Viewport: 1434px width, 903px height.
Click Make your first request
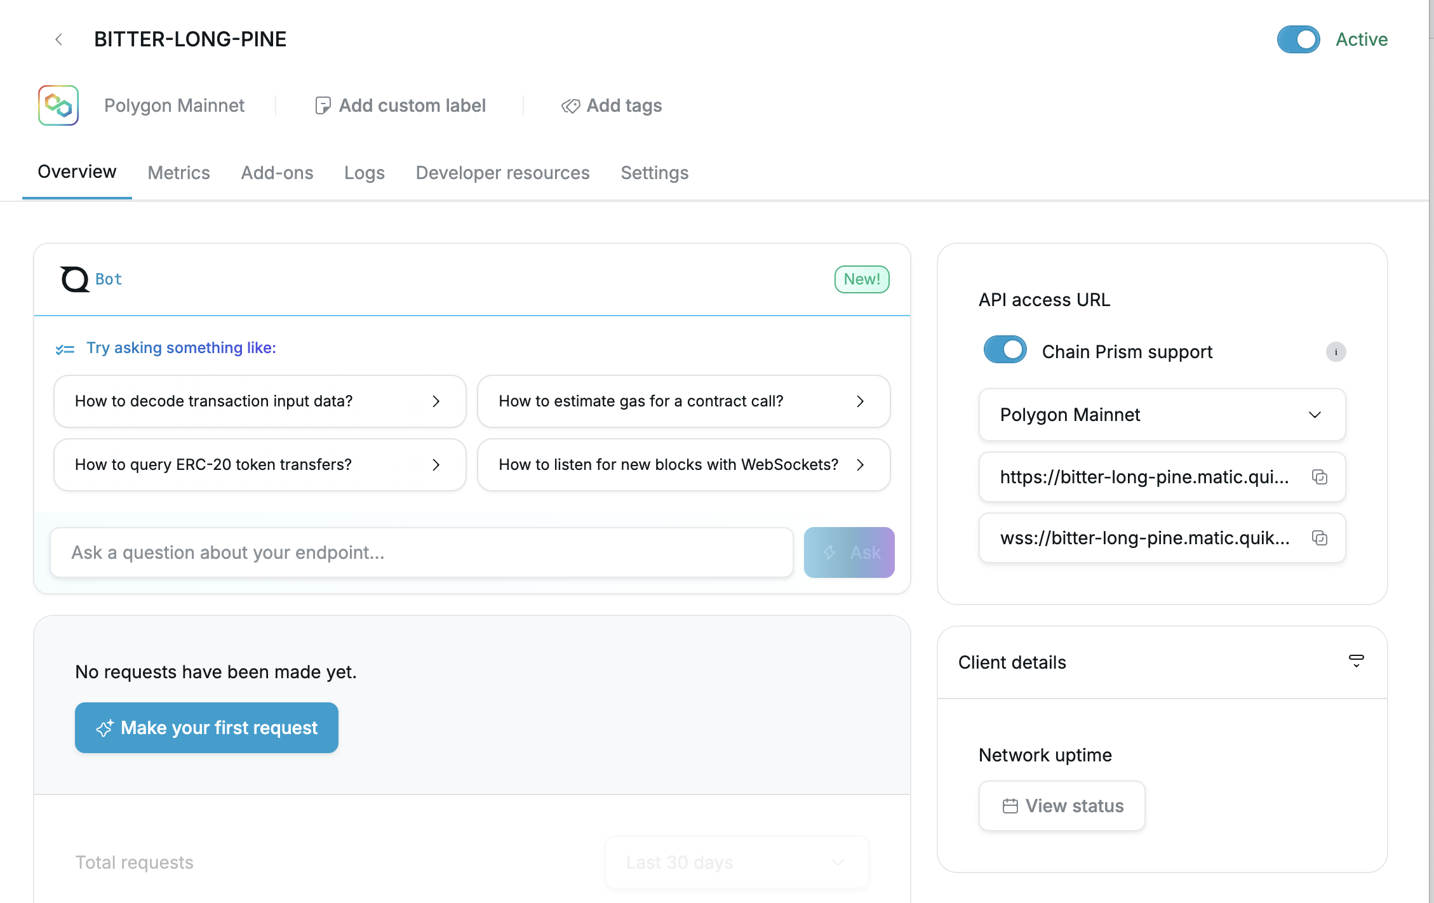[206, 728]
